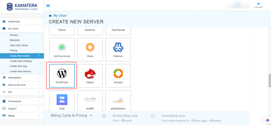Click the LOG OUT text link
The width and height of the screenshot is (271, 125).
(259, 7)
